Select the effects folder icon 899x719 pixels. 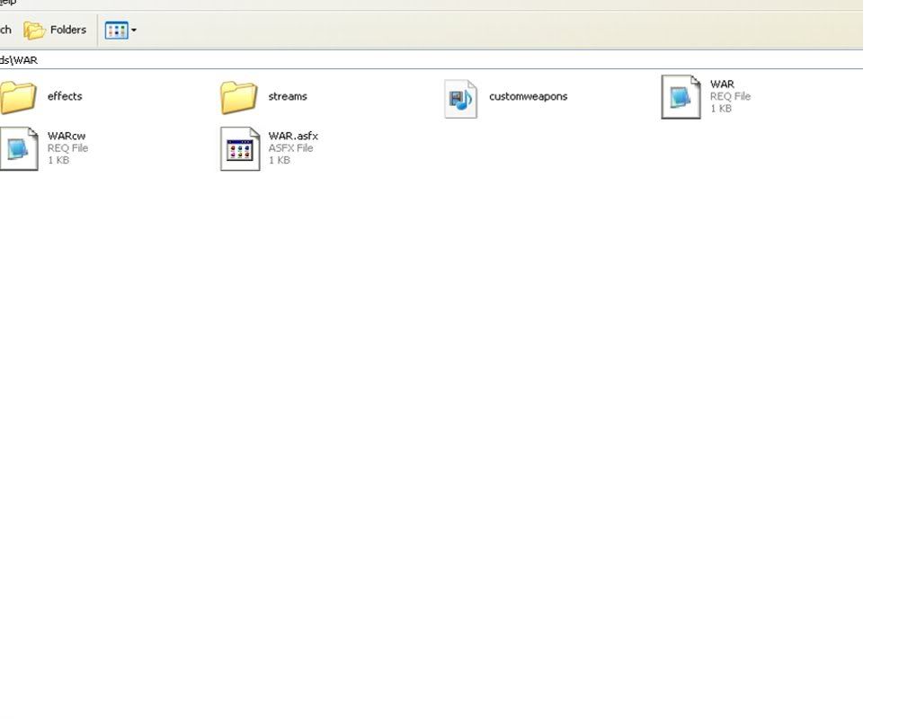click(x=18, y=97)
